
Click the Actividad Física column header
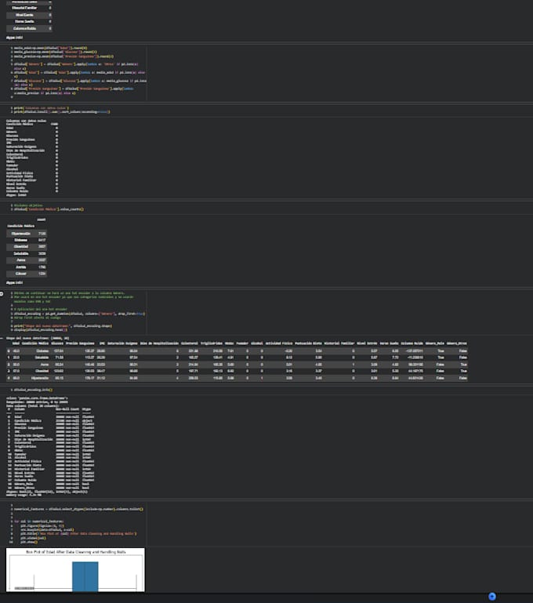point(278,343)
